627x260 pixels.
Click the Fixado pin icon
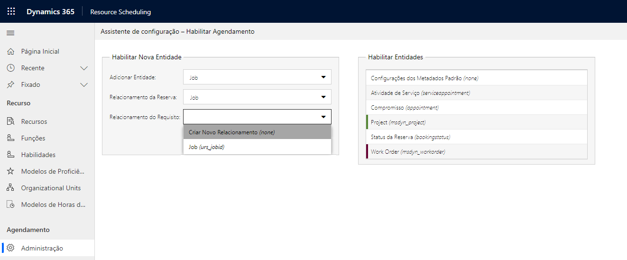coord(11,84)
